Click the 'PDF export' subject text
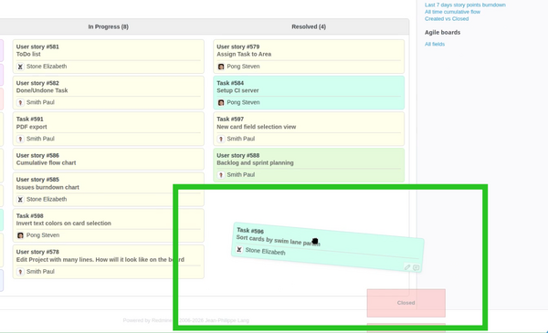This screenshot has height=333, width=548. (31, 127)
